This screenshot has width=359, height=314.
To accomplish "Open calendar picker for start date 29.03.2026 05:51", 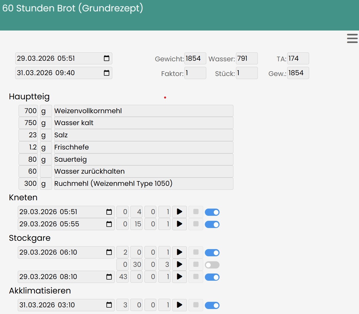I will 106,59.
